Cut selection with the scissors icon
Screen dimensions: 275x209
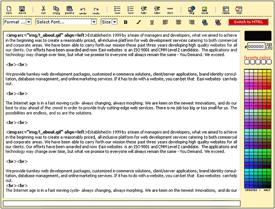point(43,10)
